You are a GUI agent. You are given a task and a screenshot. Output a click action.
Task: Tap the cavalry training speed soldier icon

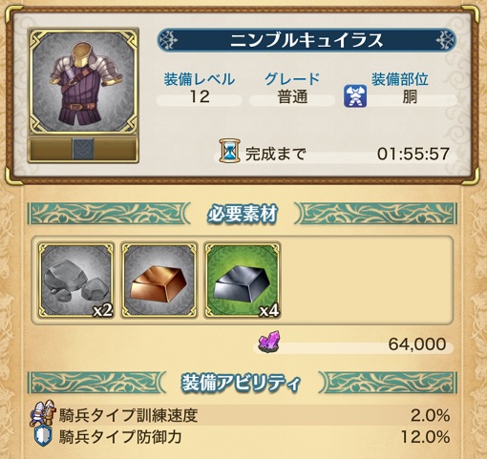[x=42, y=413]
